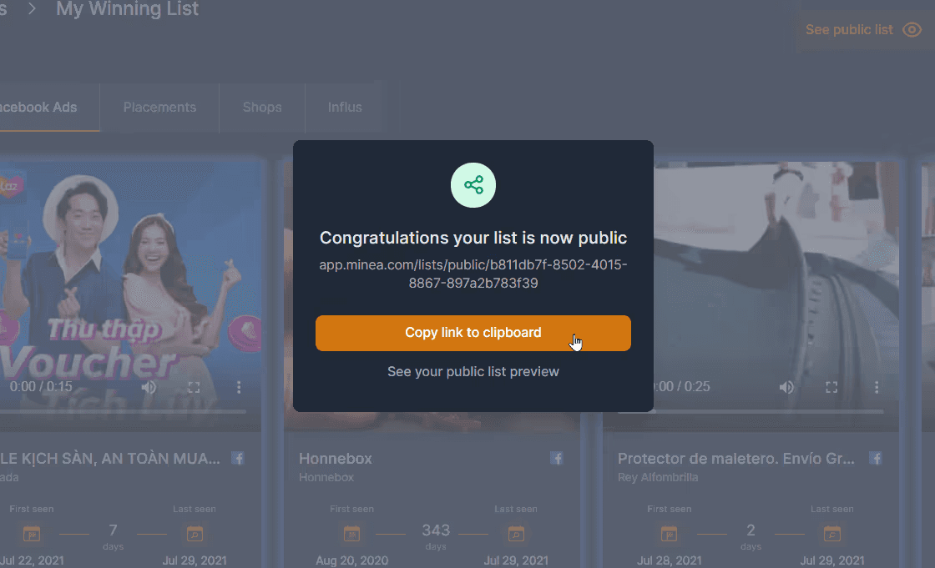This screenshot has width=935, height=568.
Task: Open more options on Voucher video
Action: (x=239, y=387)
